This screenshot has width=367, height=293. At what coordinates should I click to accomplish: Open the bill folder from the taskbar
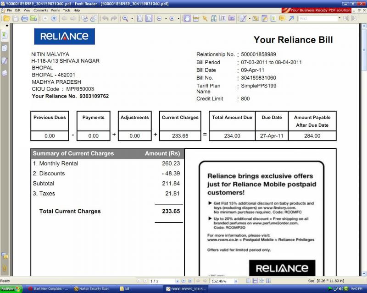(140, 289)
